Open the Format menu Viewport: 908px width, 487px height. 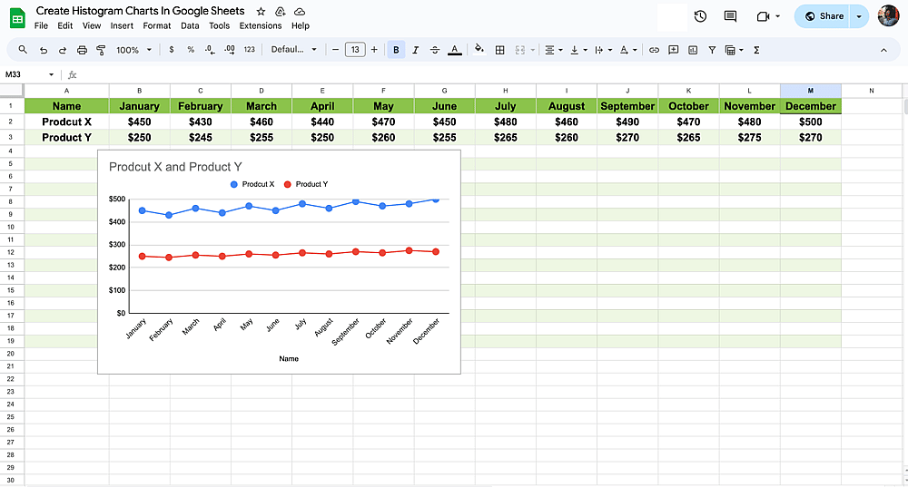pos(157,26)
